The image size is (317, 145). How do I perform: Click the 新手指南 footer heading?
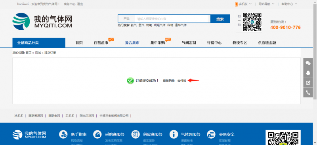[x=79, y=134]
